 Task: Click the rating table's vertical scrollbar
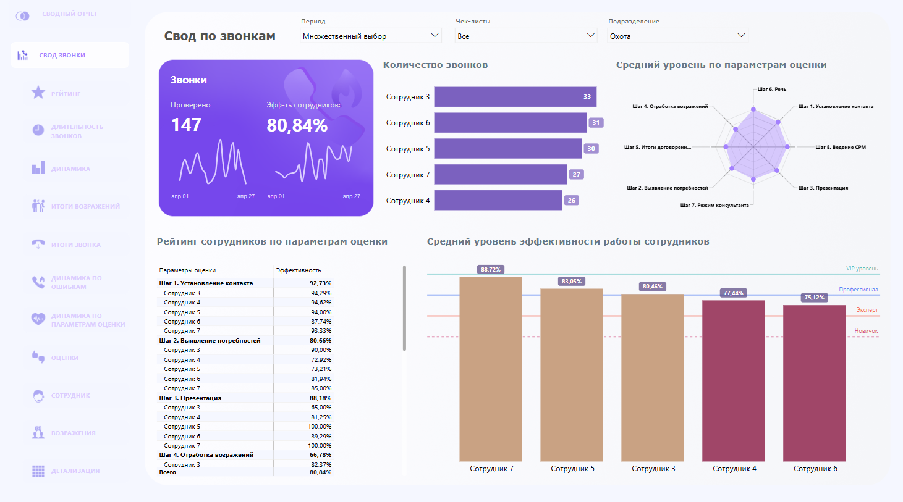tap(404, 309)
